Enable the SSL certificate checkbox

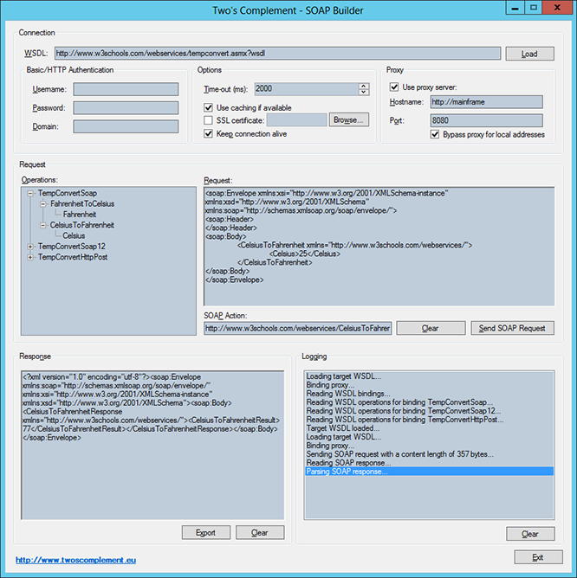209,120
